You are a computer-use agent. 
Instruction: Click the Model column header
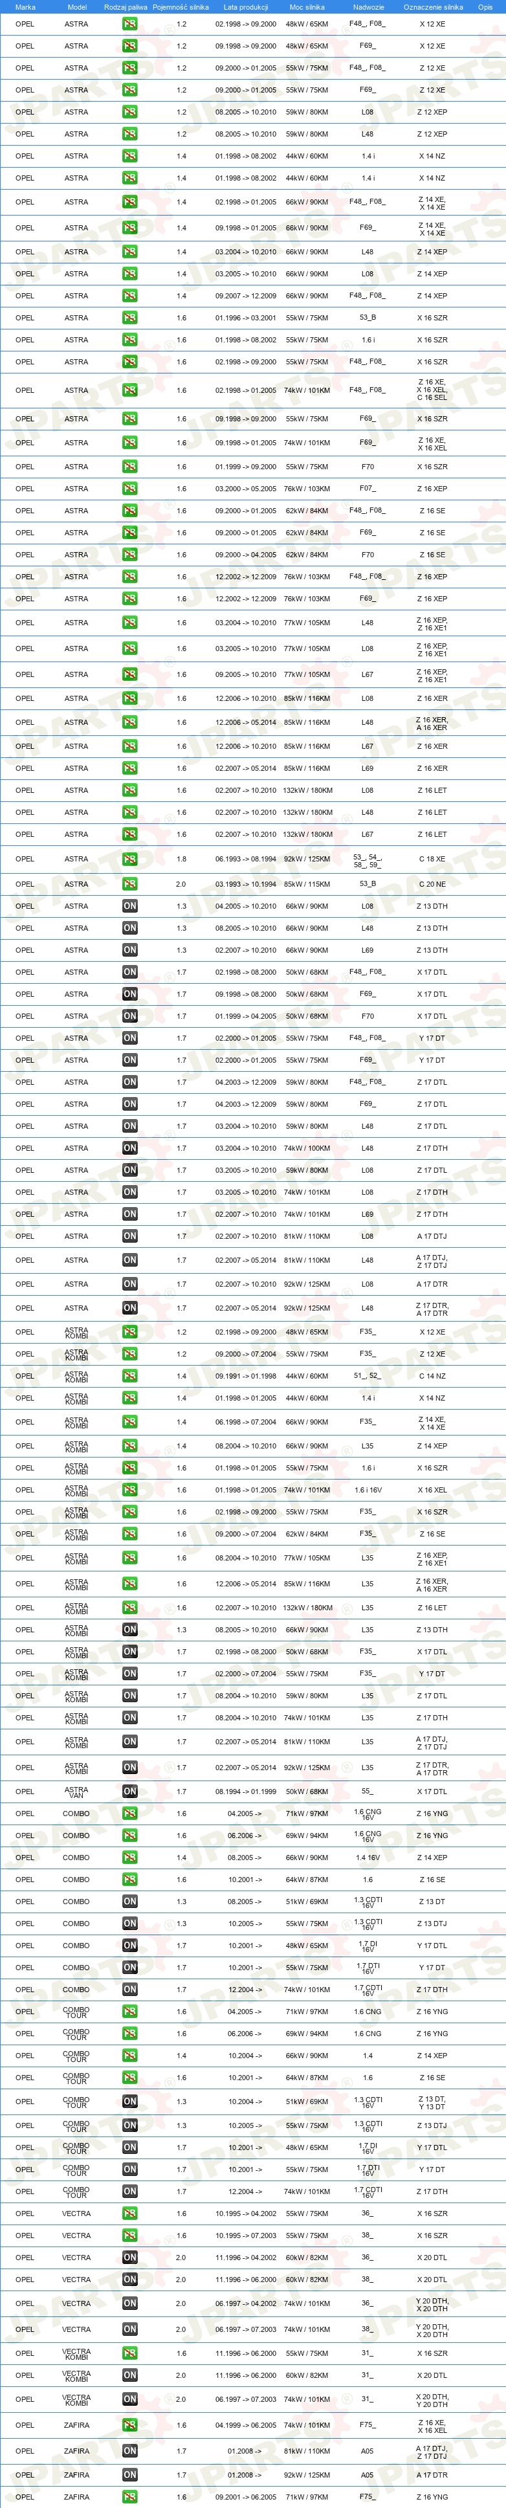click(x=77, y=7)
